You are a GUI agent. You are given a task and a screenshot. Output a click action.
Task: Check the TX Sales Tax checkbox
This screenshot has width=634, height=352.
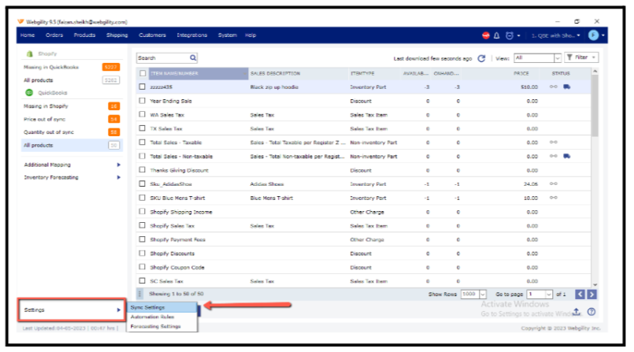tap(142, 128)
